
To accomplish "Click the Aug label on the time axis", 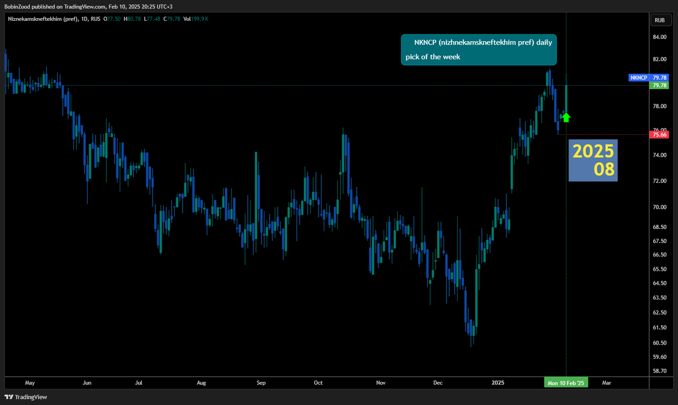I will coord(201,382).
